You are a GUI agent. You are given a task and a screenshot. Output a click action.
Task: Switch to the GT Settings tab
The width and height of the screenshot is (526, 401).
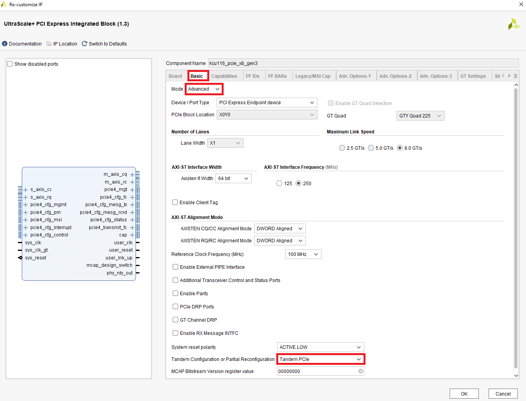pyautogui.click(x=473, y=76)
